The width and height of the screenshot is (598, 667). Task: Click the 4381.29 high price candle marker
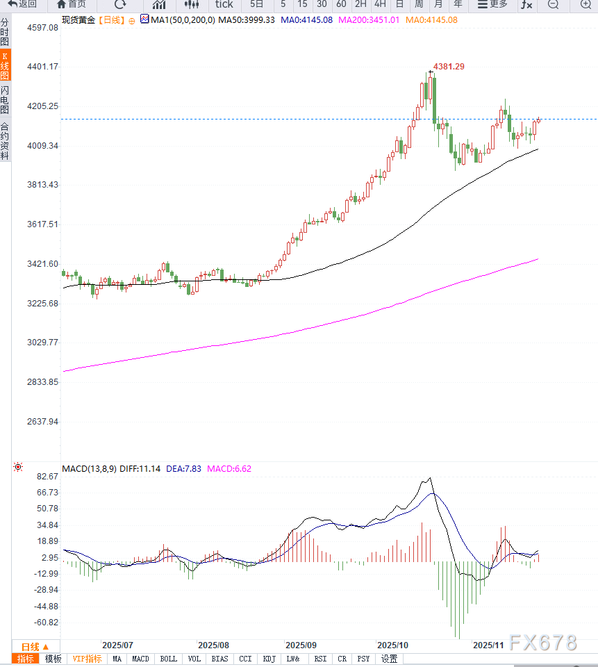point(431,72)
